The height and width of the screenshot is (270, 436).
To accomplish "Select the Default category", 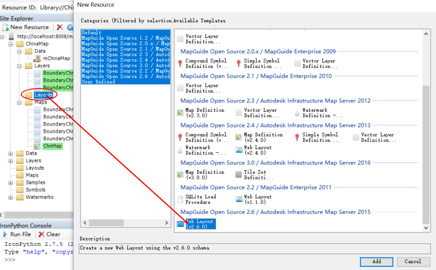I will click(126, 32).
